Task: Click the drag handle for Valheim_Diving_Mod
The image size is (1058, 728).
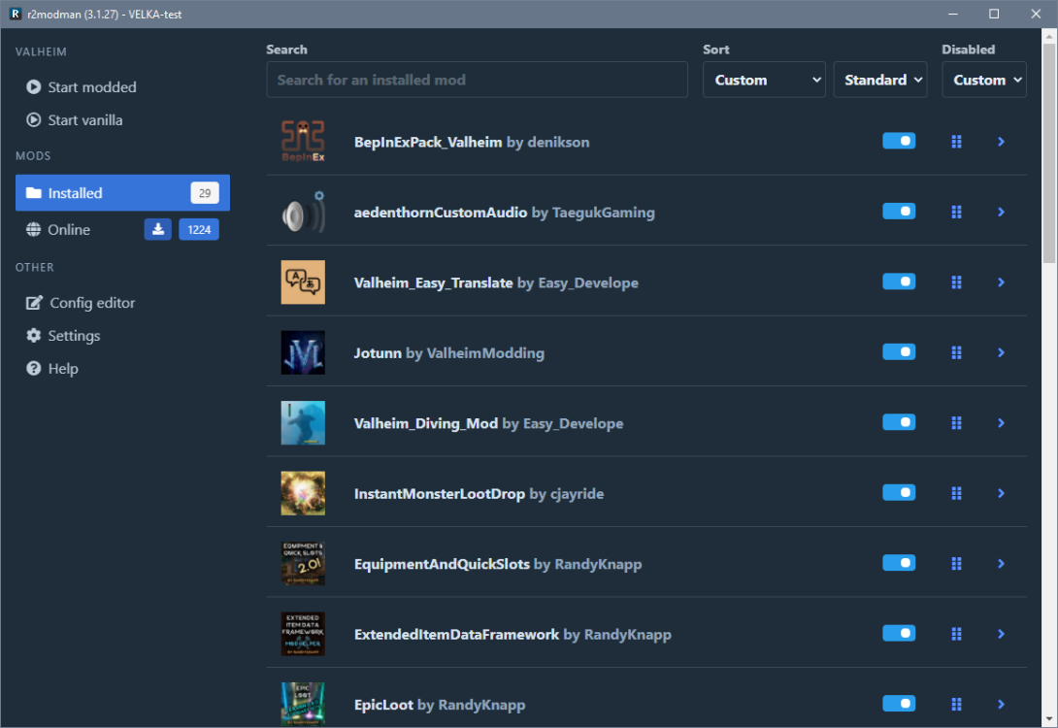Action: tap(956, 423)
